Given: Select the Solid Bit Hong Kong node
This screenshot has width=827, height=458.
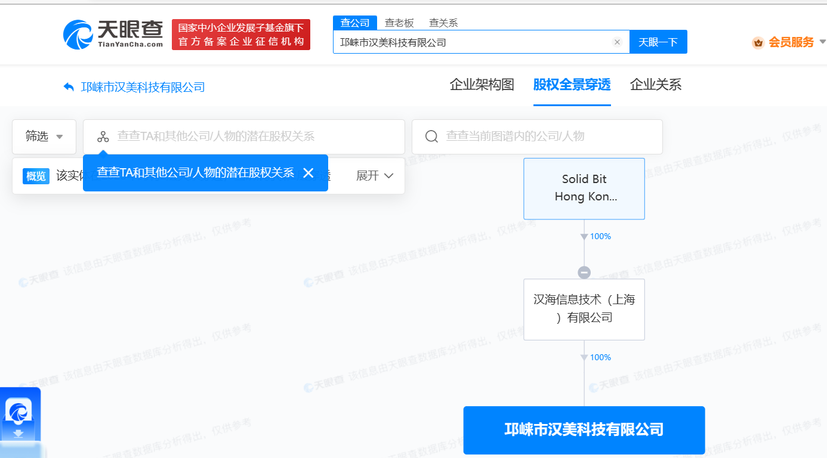Looking at the screenshot, I should 584,188.
